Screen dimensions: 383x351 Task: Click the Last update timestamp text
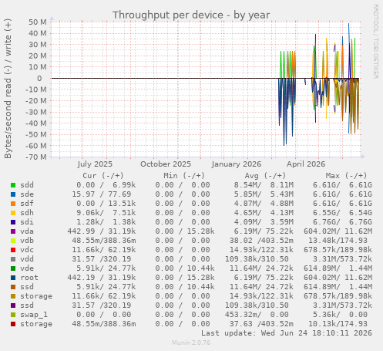[x=287, y=333]
